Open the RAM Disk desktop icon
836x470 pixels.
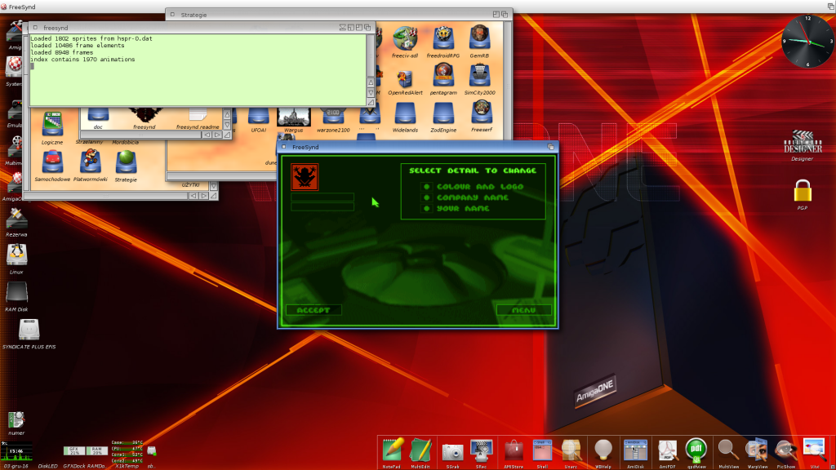(16, 295)
